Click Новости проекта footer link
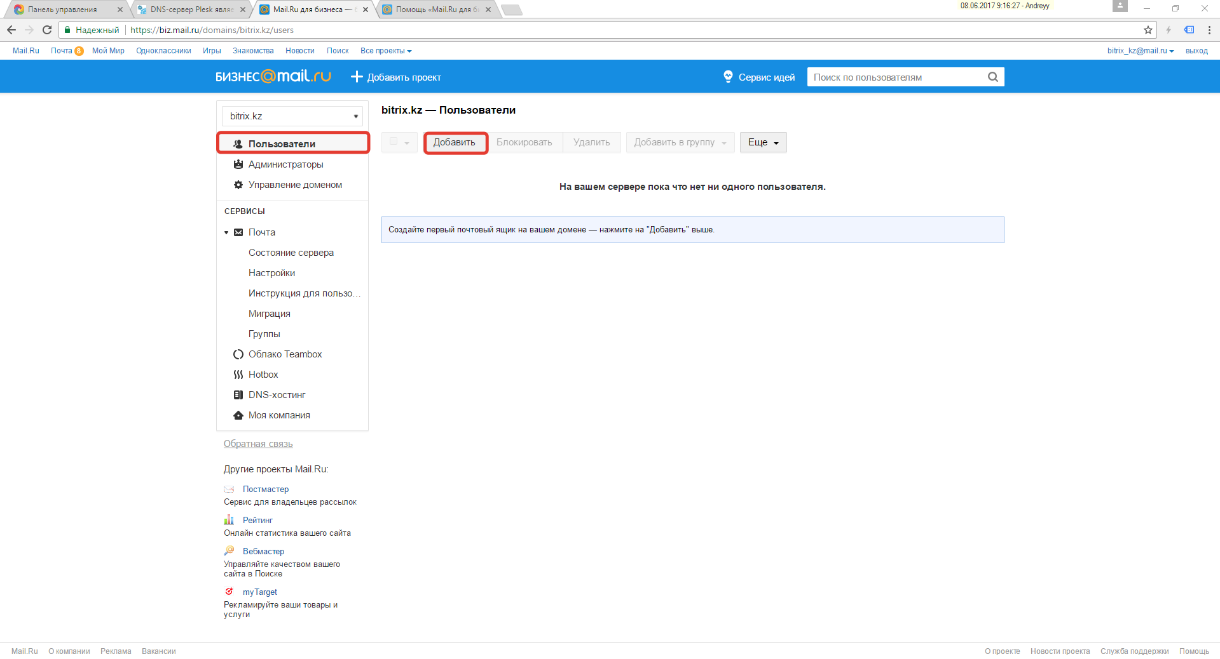This screenshot has height=659, width=1220. (1060, 651)
